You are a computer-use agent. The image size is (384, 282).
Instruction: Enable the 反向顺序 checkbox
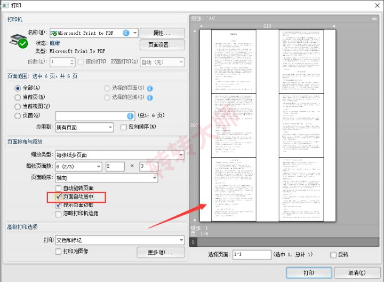[124, 127]
